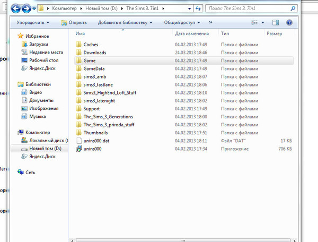This screenshot has height=242, width=318.
Task: Click Компьютер in the address breadcrumb
Action: [64, 8]
